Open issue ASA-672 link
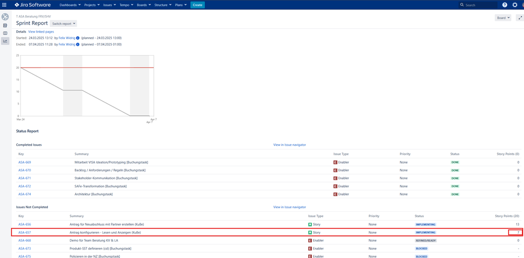The height and width of the screenshot is (258, 524). 25,186
